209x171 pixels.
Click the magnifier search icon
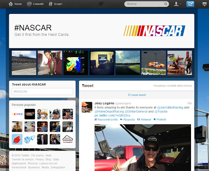coord(166,4)
